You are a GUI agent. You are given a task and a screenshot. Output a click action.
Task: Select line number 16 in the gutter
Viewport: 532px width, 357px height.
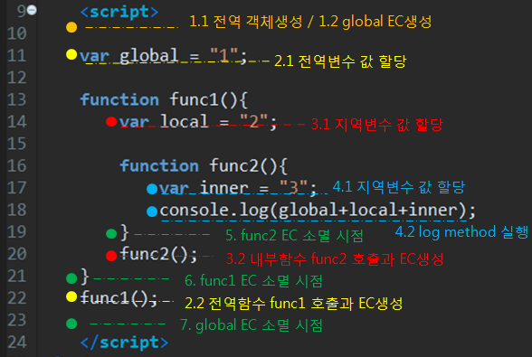point(16,165)
